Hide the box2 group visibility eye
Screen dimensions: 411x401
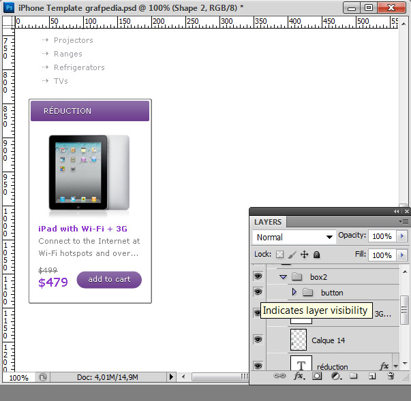[x=258, y=276]
